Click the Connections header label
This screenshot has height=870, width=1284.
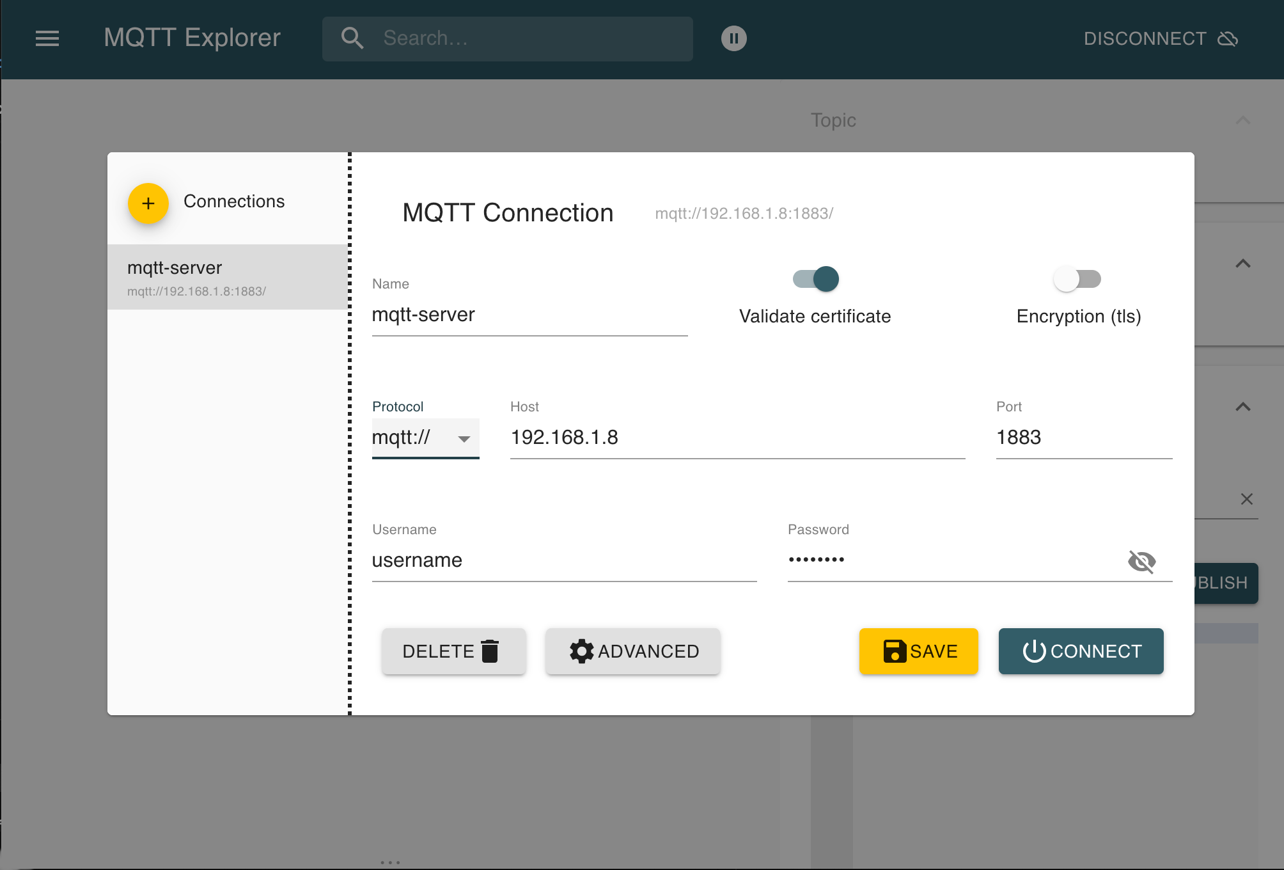234,202
